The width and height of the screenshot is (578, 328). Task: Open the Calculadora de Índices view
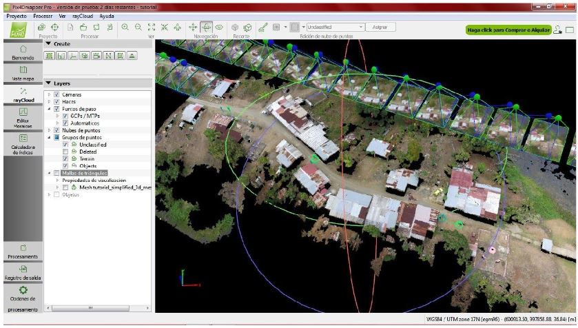(x=23, y=143)
